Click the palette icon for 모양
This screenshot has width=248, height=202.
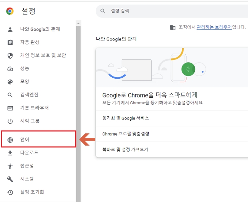[x=10, y=82]
